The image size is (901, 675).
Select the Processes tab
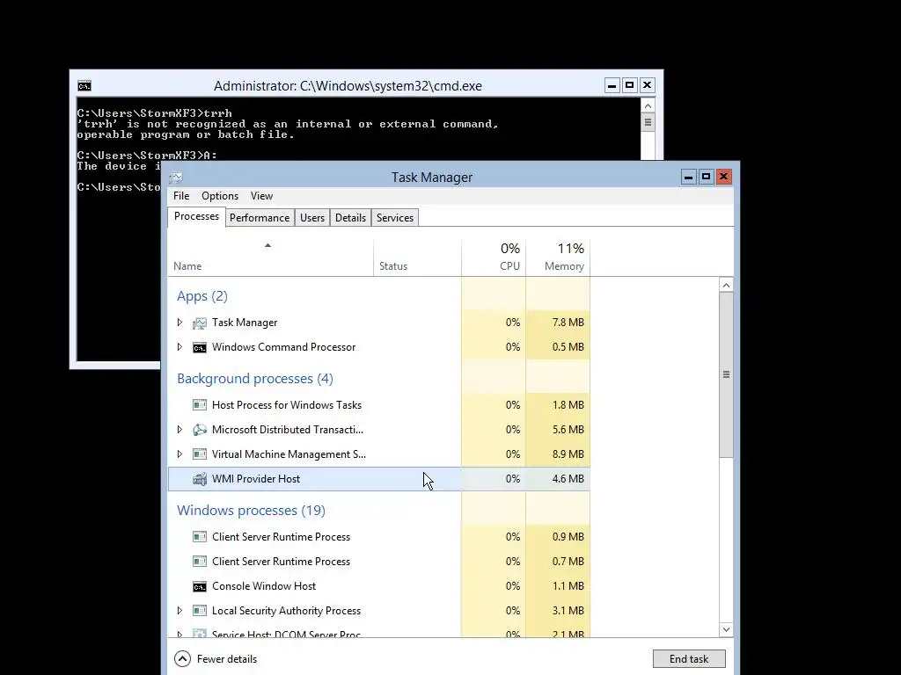196,216
